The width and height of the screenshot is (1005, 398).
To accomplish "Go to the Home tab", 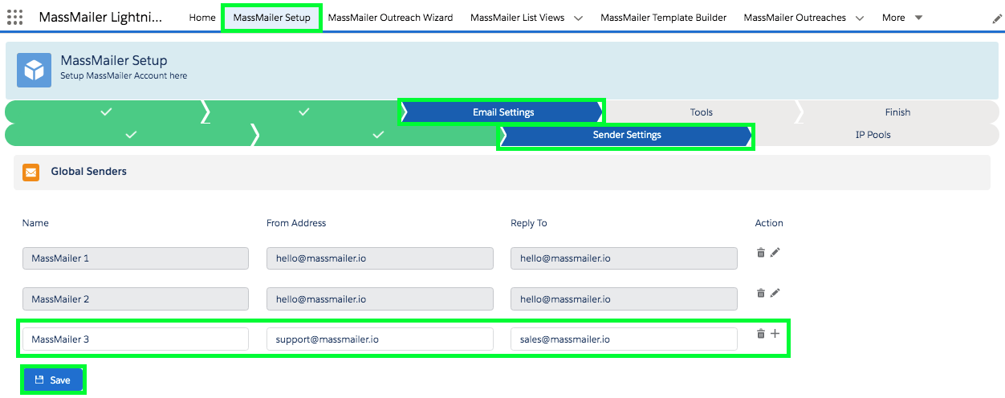I will [x=202, y=18].
